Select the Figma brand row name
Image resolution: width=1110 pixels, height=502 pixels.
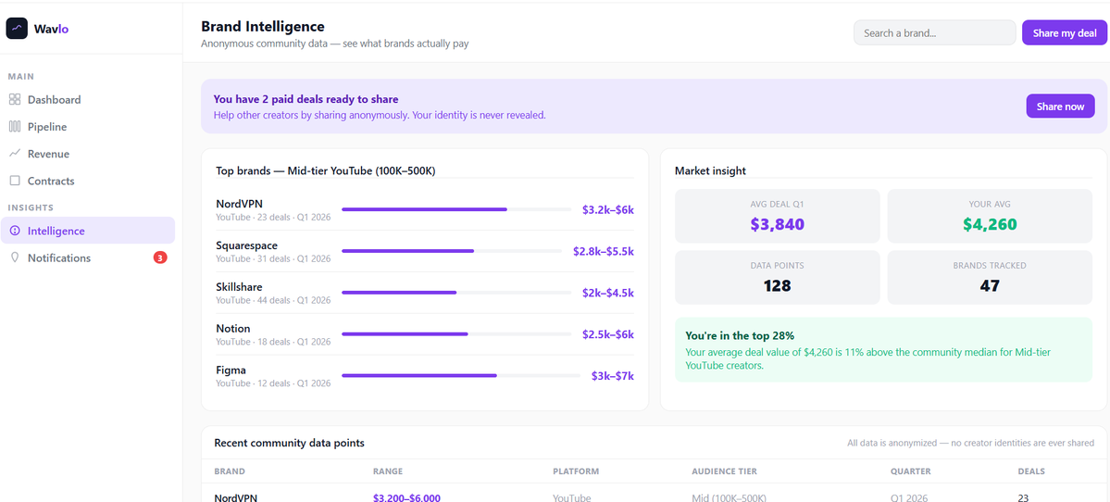coord(231,370)
